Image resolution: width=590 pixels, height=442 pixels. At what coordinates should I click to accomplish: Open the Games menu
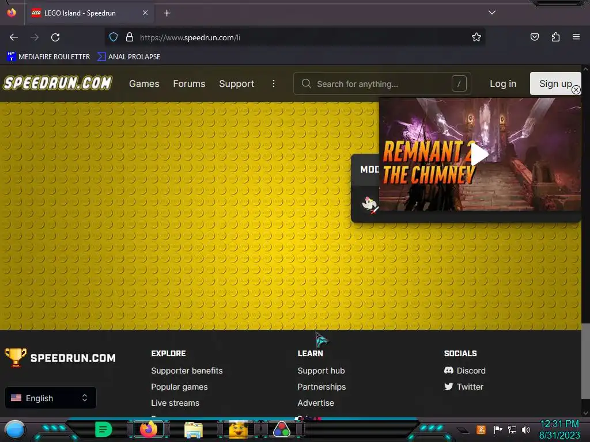click(x=144, y=84)
